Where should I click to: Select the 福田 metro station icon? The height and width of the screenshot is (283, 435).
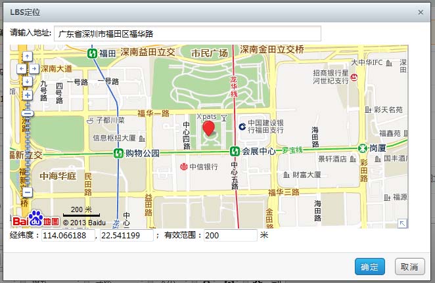(x=92, y=53)
